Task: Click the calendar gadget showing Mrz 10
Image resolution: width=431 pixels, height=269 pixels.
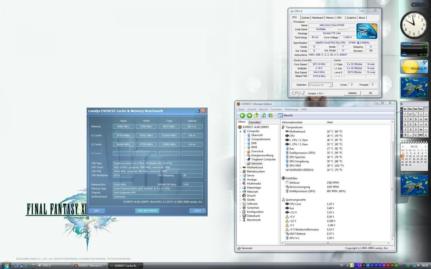Action: point(414,156)
